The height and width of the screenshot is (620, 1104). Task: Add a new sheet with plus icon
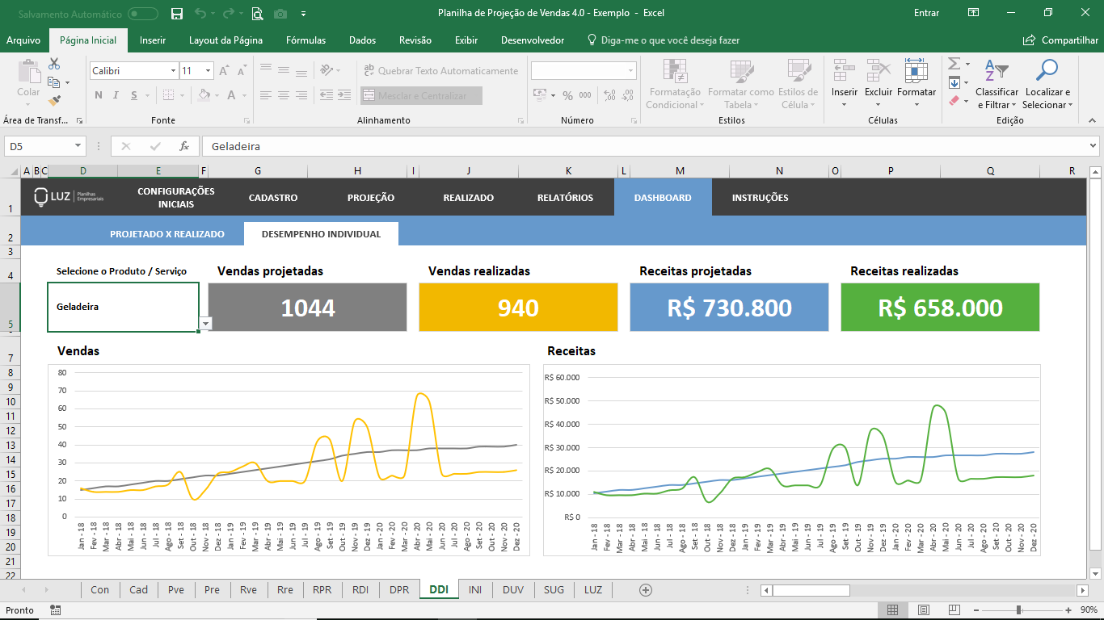(645, 590)
